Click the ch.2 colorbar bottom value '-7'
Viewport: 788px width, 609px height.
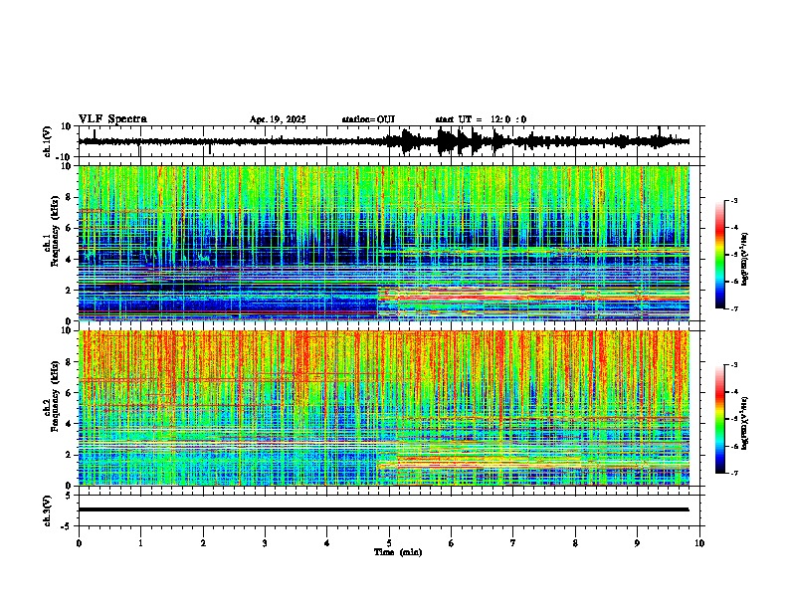click(x=733, y=473)
